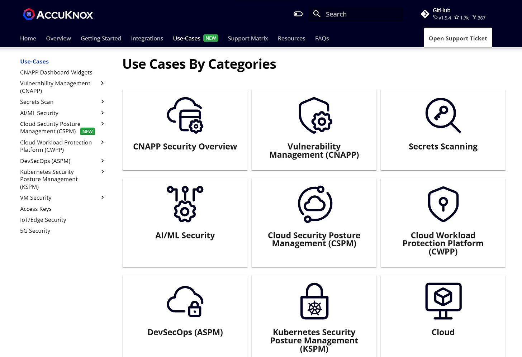Open DevSecOps (ASPM) sidebar item
The width and height of the screenshot is (522, 357).
(45, 161)
